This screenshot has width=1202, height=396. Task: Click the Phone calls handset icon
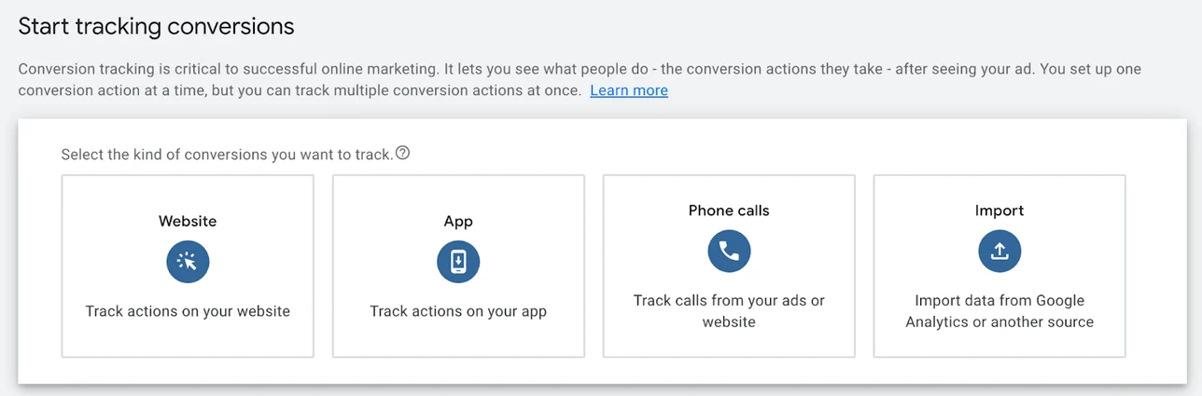pos(729,251)
